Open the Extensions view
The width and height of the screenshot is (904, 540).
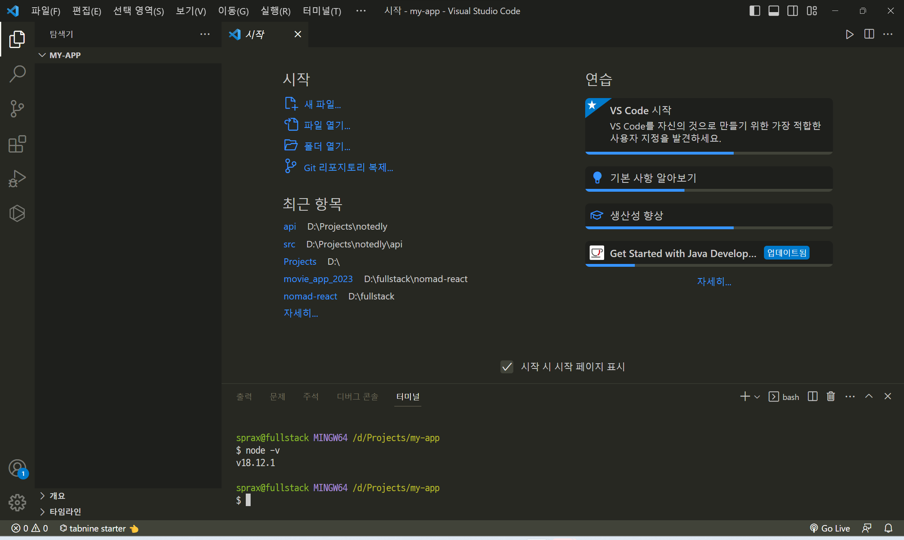tap(17, 144)
